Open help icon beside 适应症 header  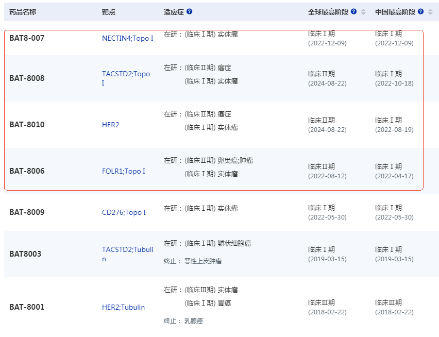pyautogui.click(x=189, y=11)
